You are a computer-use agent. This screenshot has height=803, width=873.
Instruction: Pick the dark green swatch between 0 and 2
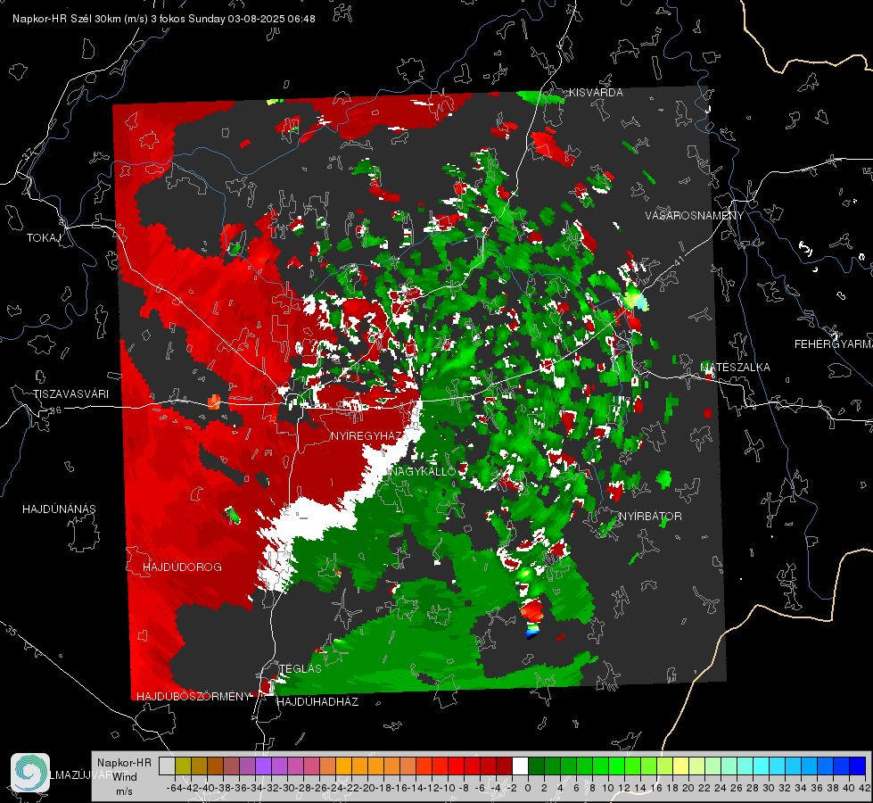(x=536, y=766)
